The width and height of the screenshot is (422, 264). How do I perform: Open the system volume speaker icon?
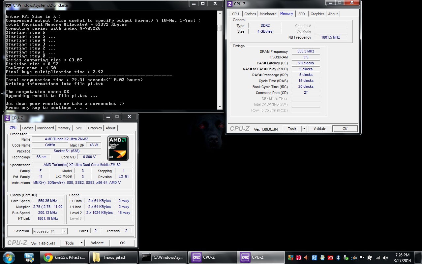pyautogui.click(x=385, y=258)
